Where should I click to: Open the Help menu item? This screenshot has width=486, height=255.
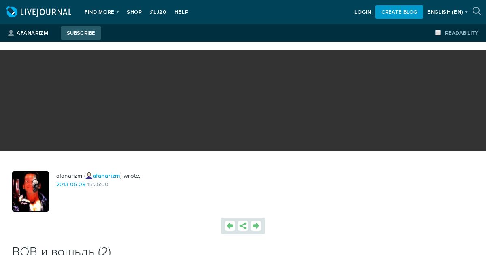coord(181,12)
